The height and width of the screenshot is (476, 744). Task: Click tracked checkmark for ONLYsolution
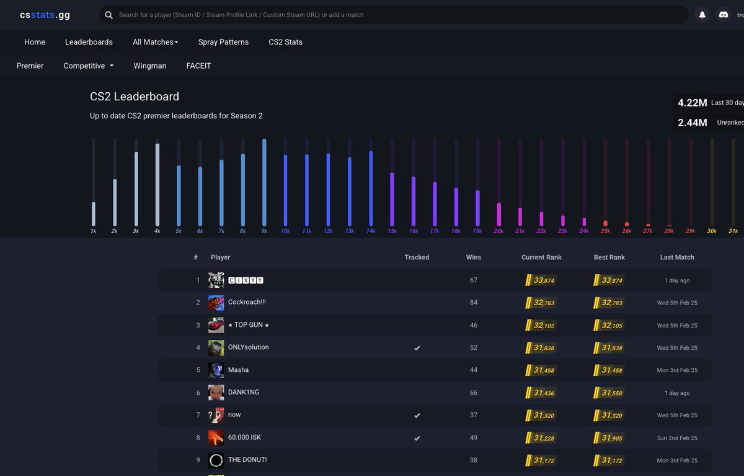[x=417, y=348]
